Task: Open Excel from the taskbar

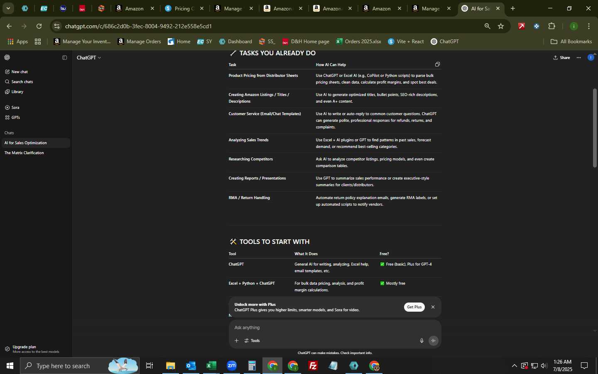Action: [x=211, y=366]
